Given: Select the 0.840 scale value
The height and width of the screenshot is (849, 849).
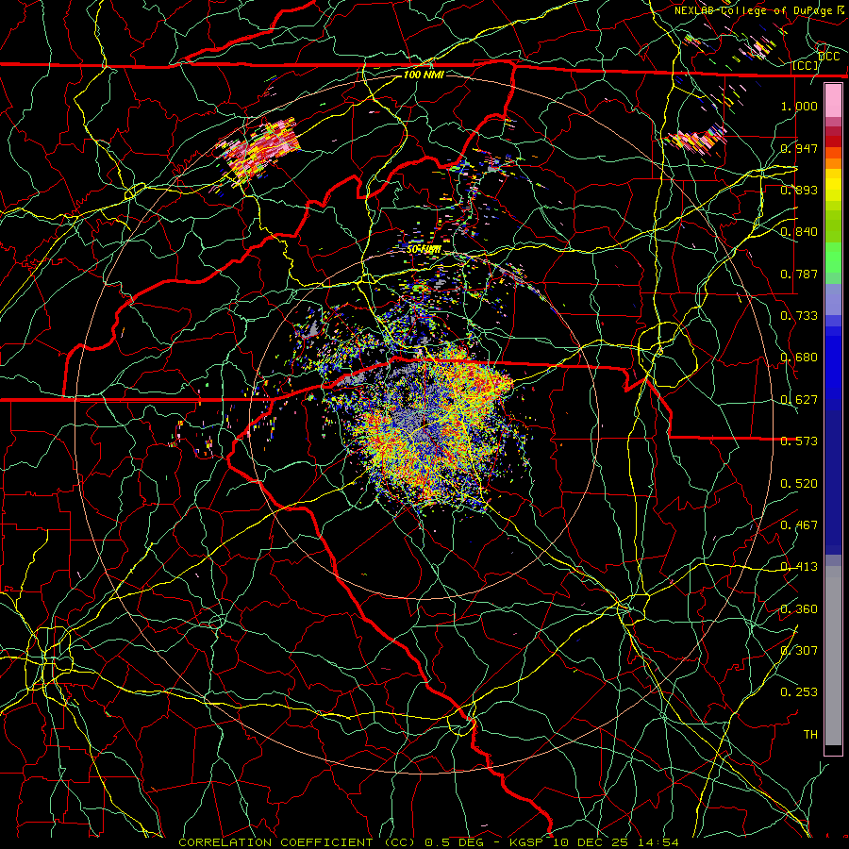Looking at the screenshot, I should pyautogui.click(x=799, y=232).
